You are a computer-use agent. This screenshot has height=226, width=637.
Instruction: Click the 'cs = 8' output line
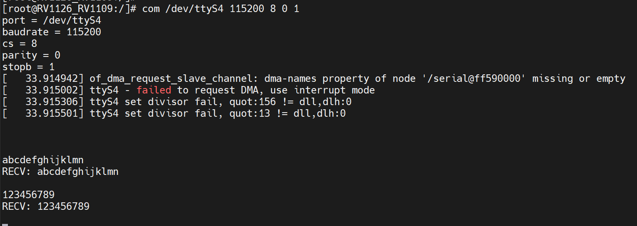(20, 44)
